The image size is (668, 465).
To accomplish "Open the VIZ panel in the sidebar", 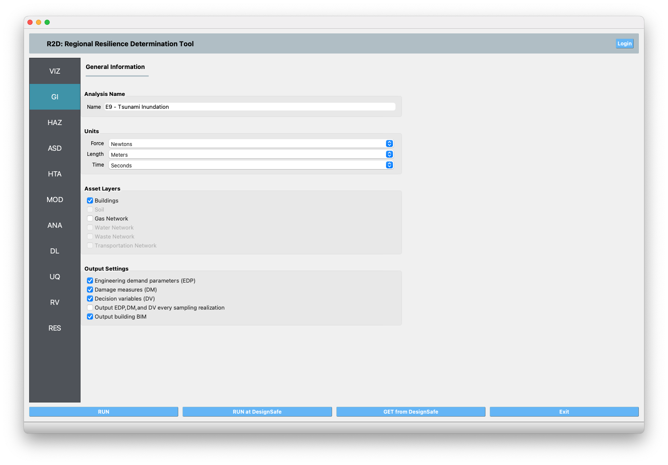I will (x=54, y=71).
